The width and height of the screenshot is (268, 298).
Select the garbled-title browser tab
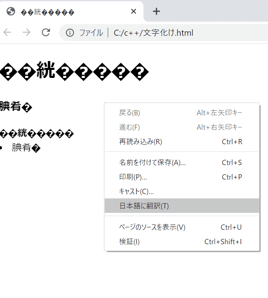click(71, 11)
